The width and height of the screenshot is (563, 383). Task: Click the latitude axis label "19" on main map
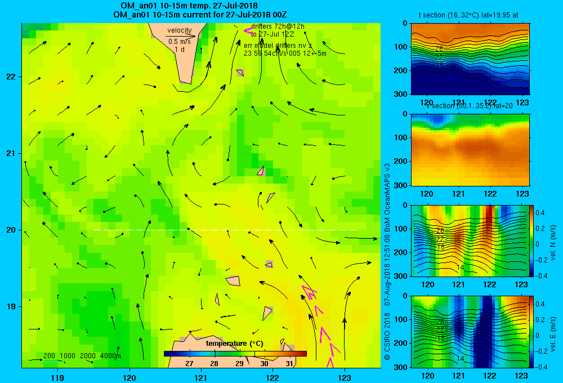(x=11, y=306)
